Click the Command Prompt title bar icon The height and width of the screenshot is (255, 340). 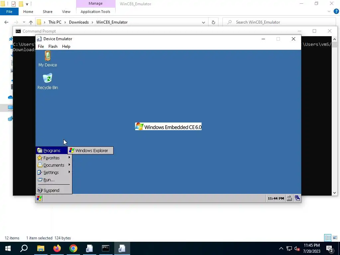click(18, 31)
